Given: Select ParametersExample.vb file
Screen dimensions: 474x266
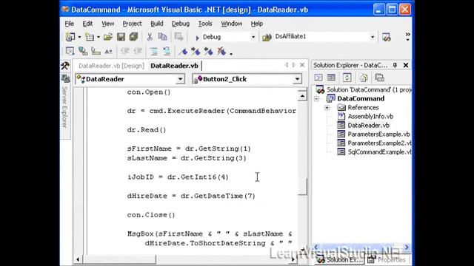Looking at the screenshot, I should [x=378, y=134].
